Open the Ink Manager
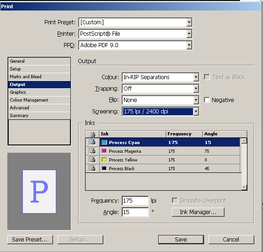Image resolution: width=263 pixels, height=252 pixels. tap(198, 212)
